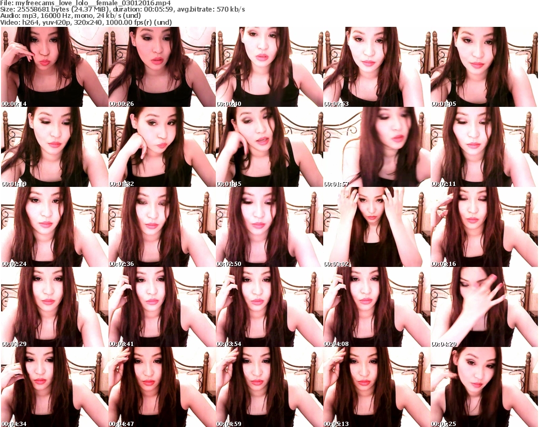Viewport: 539px width, 427px height.
Task: Select the 00:01:19 thumbnail
Action: coord(54,147)
